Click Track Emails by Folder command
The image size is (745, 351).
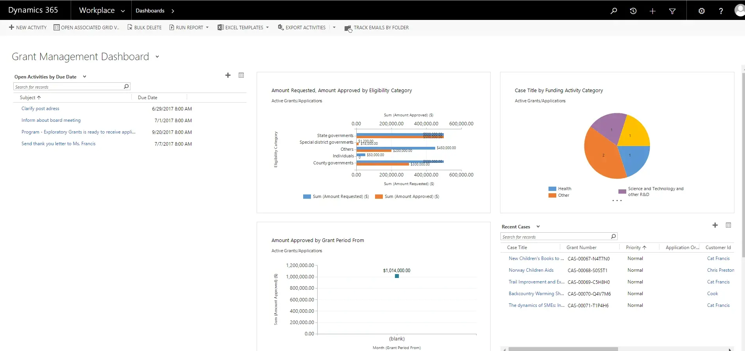[377, 28]
